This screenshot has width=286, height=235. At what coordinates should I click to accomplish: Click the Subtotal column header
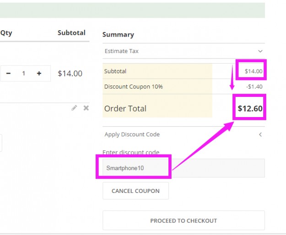tap(71, 33)
